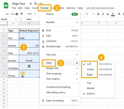
Task: Select Left horizontal alignment
Action: [x=98, y=64]
